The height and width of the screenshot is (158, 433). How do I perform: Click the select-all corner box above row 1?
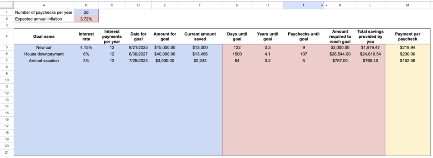[x=7, y=5]
